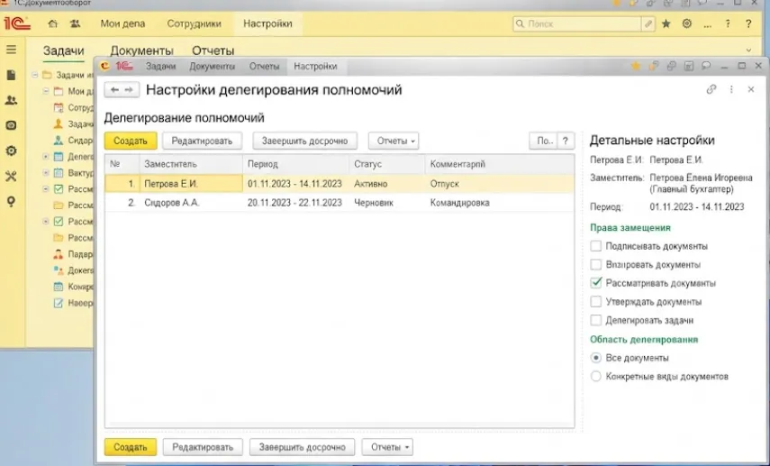
Task: Open the people icon in left sidebar
Action: coord(11,100)
